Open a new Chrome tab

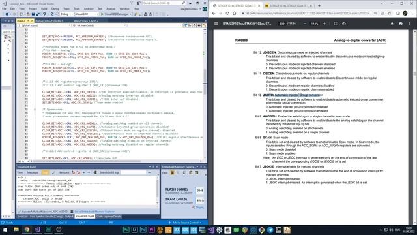(x=319, y=5)
